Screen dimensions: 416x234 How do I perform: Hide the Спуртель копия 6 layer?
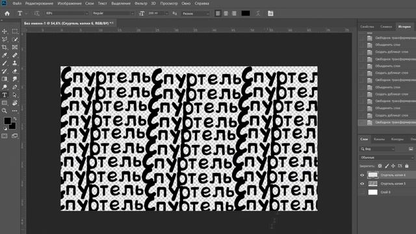click(x=362, y=175)
